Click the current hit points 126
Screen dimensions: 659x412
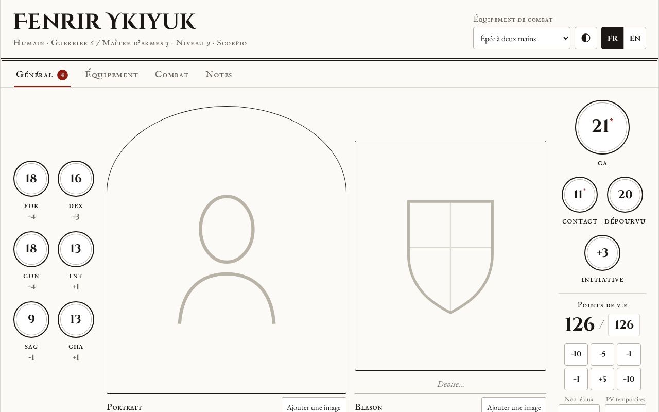tap(580, 324)
